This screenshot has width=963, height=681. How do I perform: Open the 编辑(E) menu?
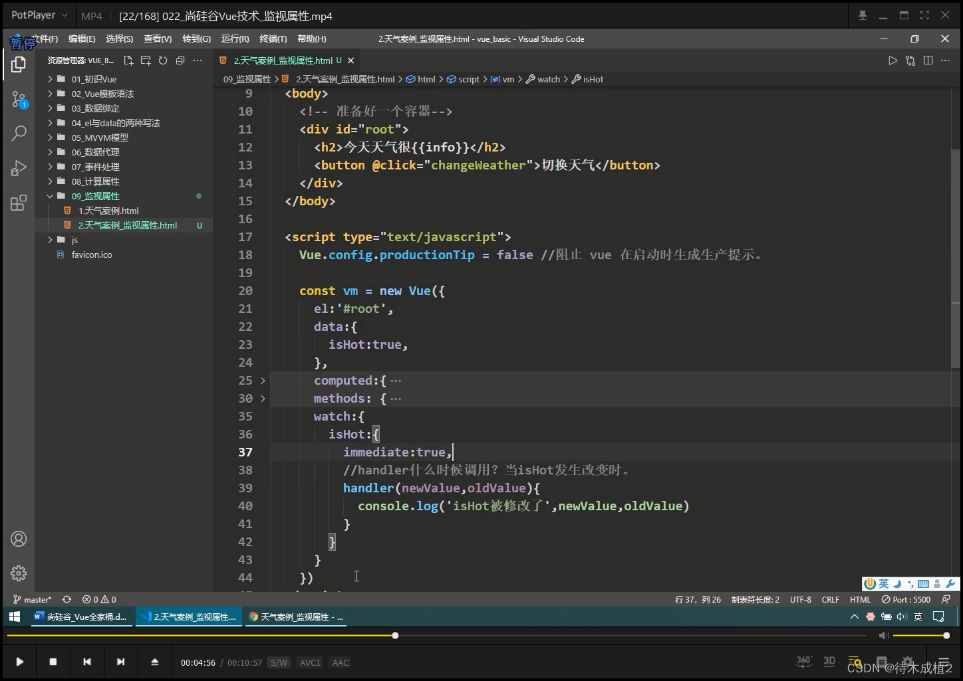click(x=82, y=39)
